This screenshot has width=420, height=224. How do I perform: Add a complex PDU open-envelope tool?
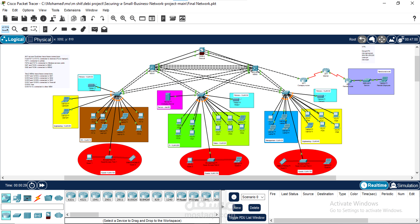pos(104,29)
